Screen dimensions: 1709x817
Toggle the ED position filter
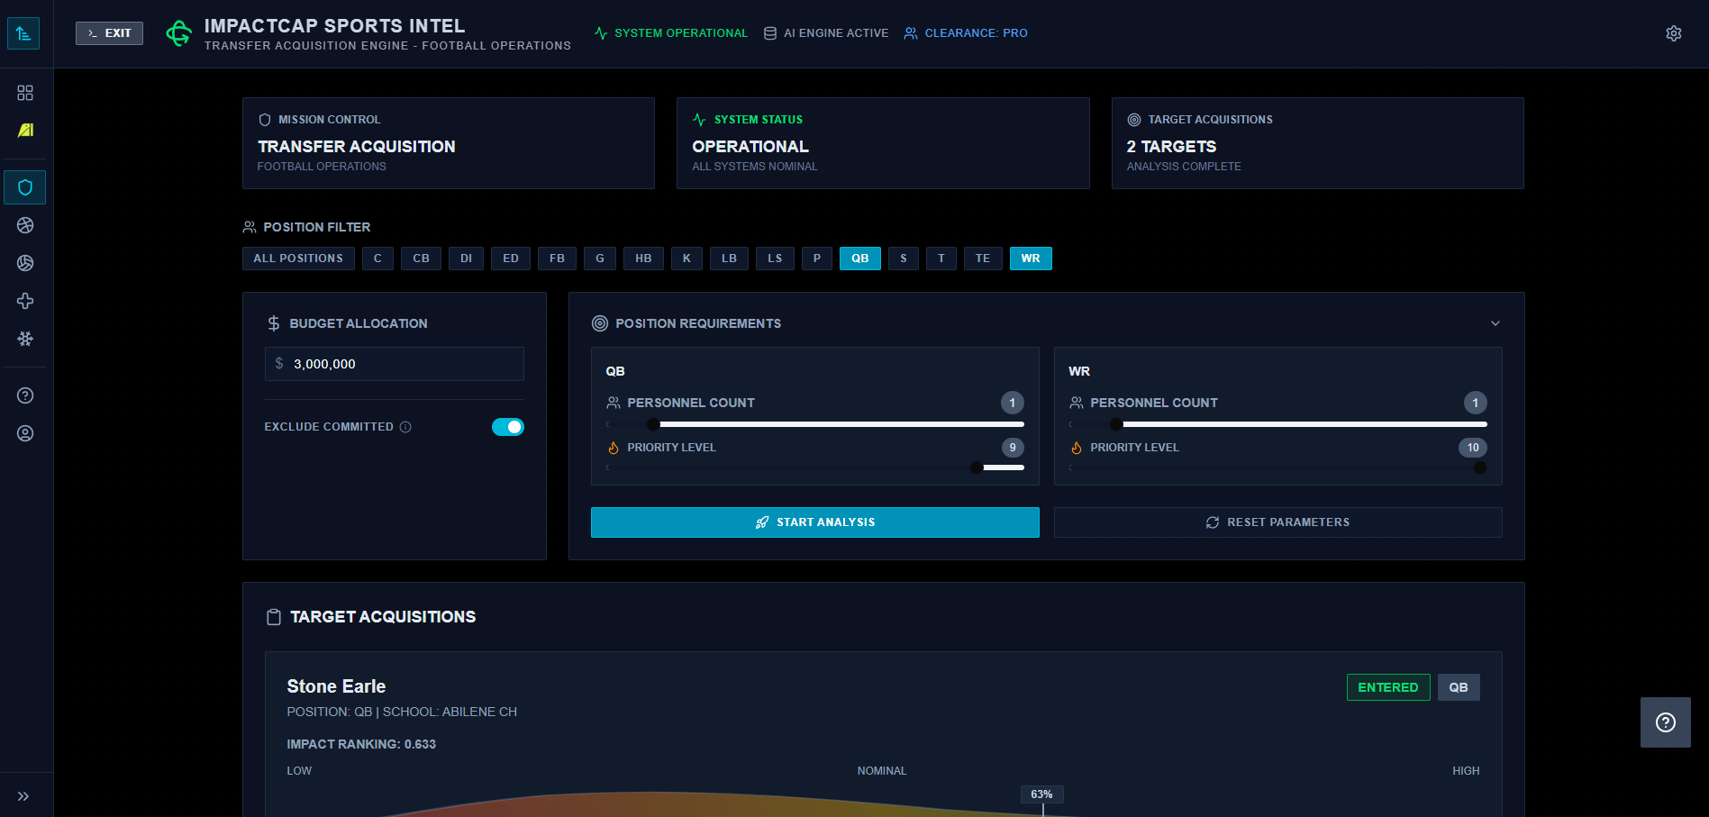tap(511, 259)
